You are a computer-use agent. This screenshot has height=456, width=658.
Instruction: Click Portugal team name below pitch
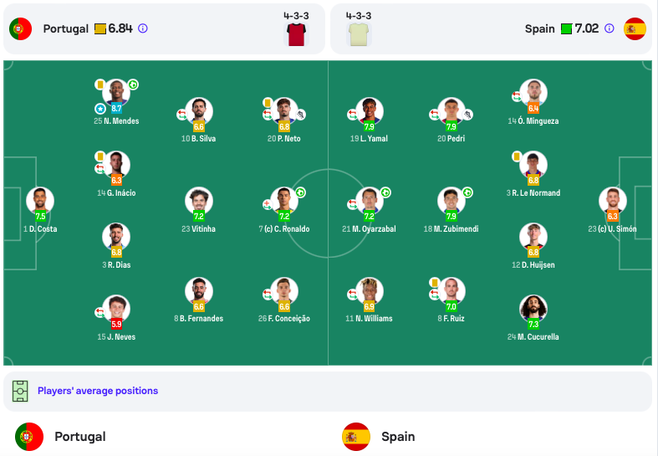[x=80, y=437]
